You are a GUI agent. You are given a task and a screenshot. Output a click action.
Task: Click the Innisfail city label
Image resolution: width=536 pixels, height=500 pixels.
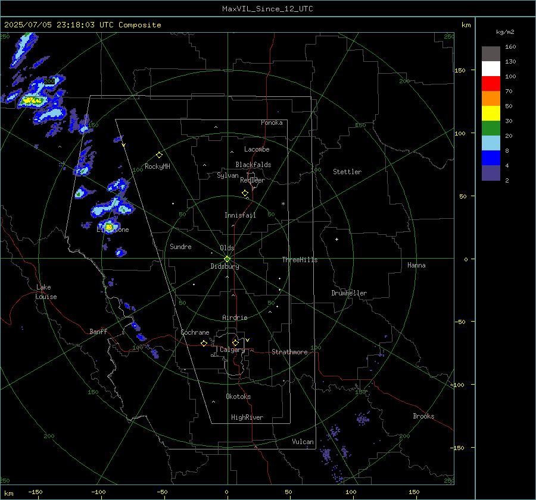(240, 215)
